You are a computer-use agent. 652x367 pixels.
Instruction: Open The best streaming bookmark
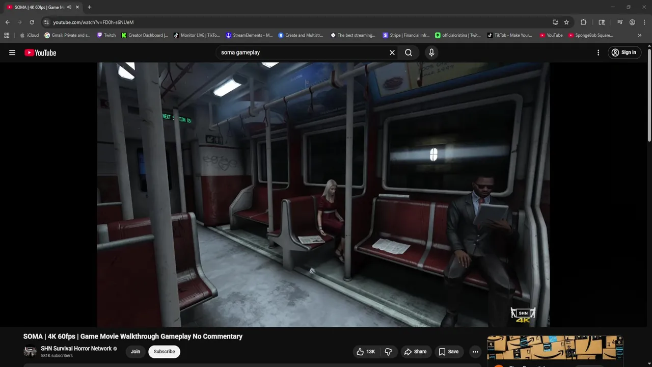[353, 35]
